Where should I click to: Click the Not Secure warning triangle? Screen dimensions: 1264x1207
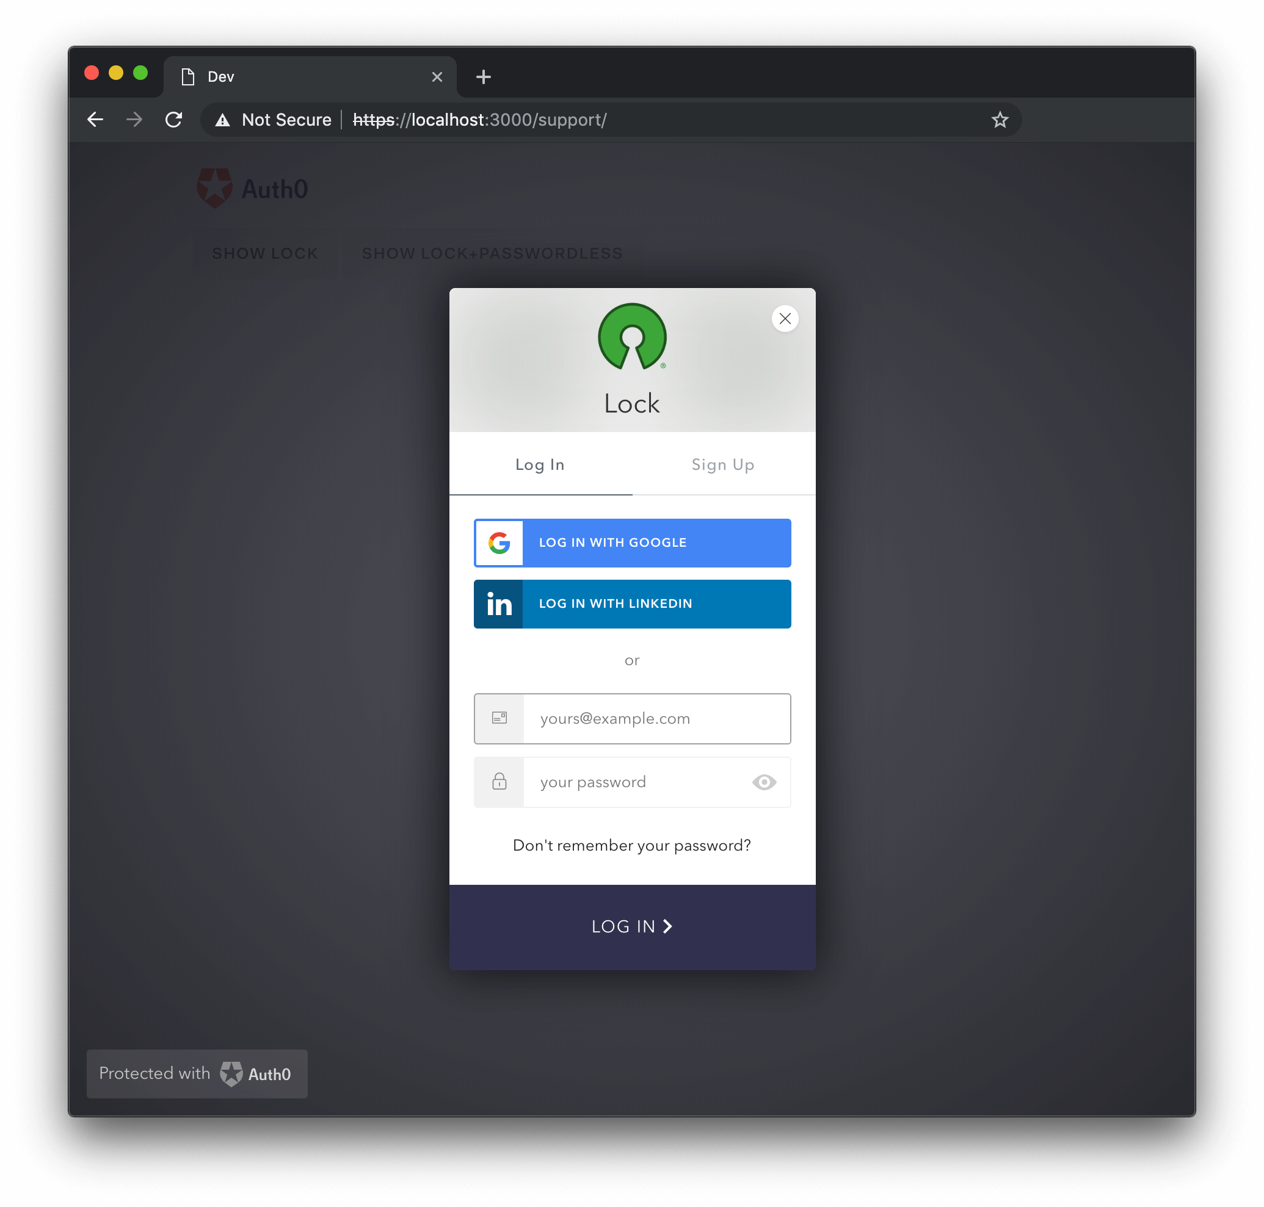pyautogui.click(x=222, y=119)
